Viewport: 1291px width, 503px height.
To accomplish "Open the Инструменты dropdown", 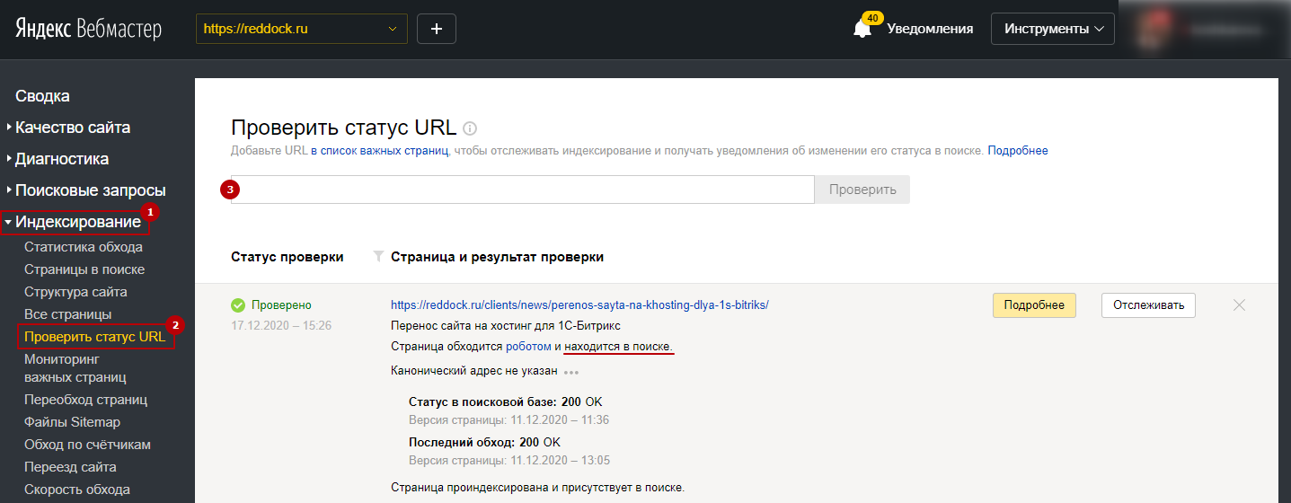I will [x=1053, y=29].
